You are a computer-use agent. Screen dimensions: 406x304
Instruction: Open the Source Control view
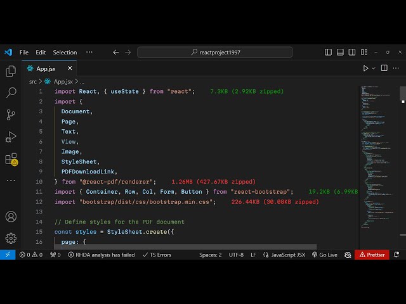11,115
